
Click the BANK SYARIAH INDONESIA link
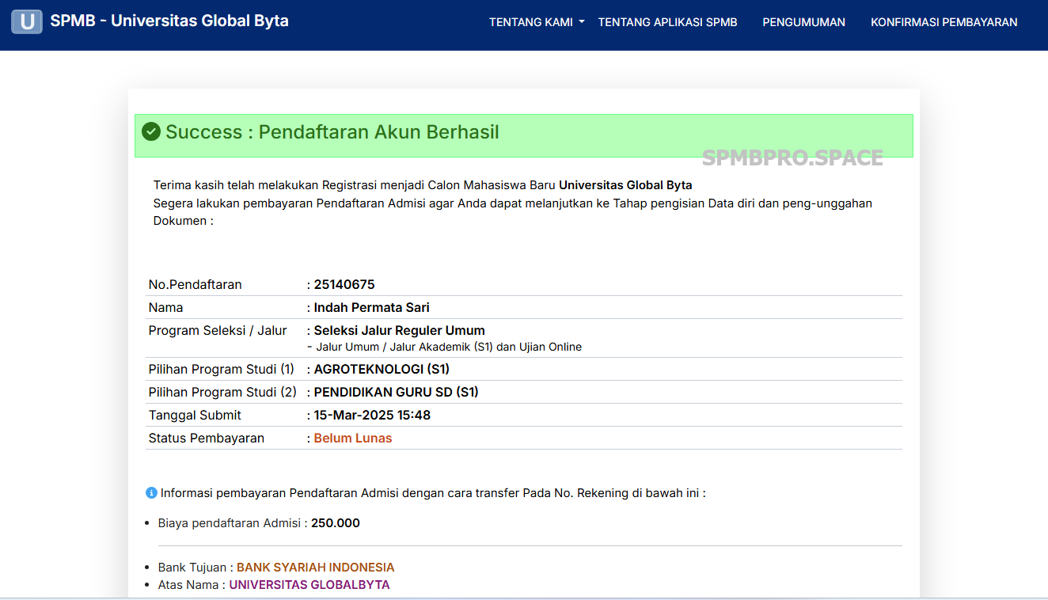317,567
